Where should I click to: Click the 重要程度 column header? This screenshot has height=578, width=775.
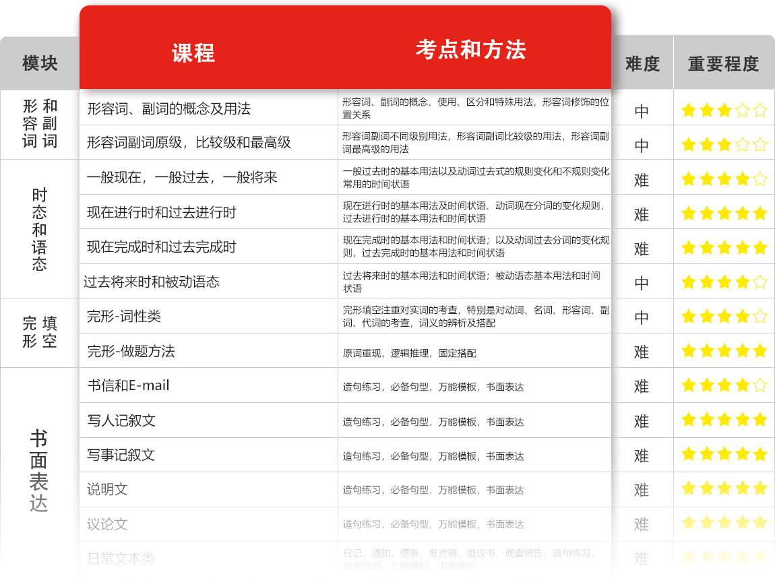(x=724, y=64)
